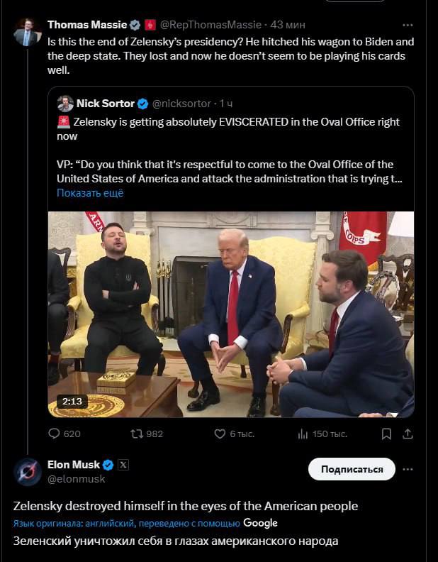Click Thomas Massie's profile avatar
Screen dimensions: 438x562
click(x=28, y=33)
